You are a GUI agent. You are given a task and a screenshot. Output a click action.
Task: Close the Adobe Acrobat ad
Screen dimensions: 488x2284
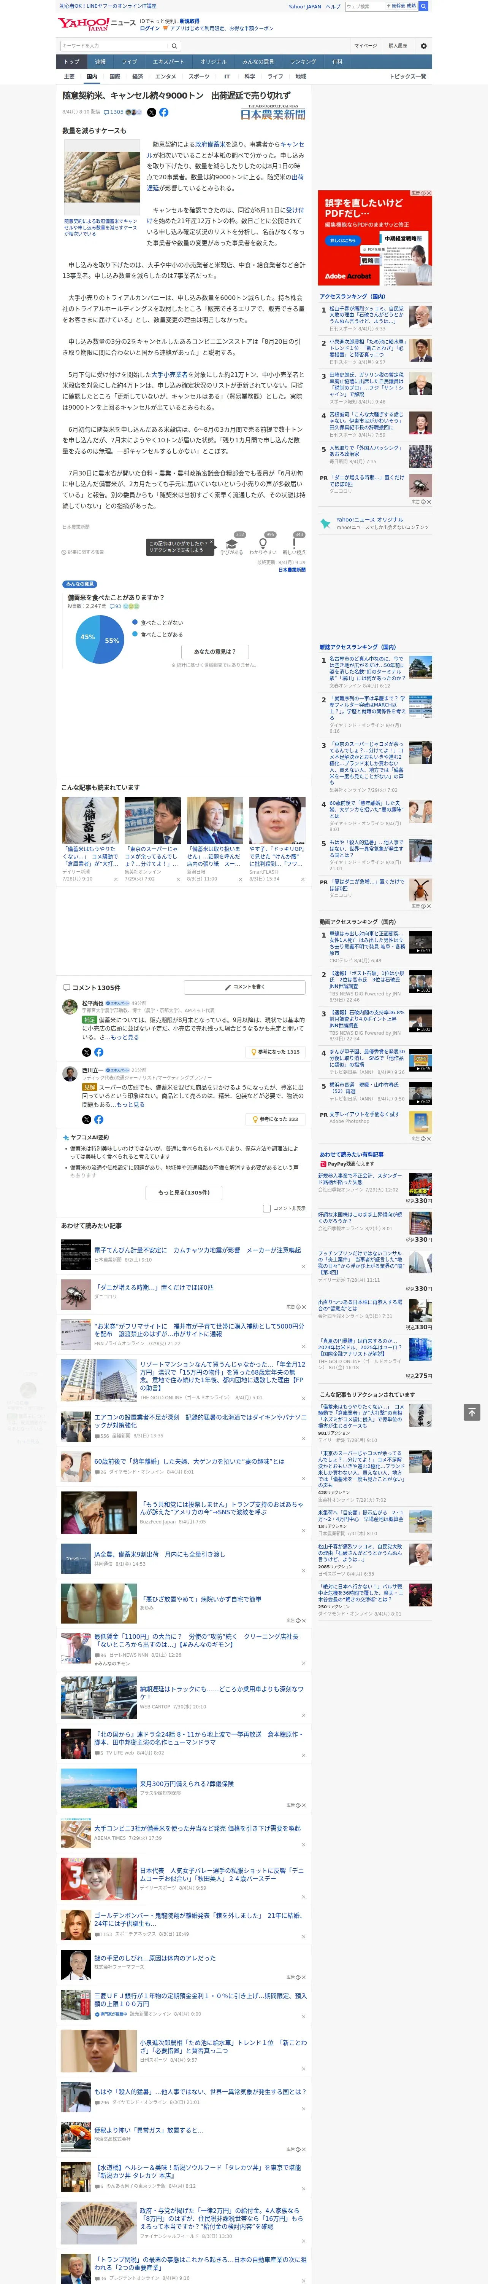click(x=429, y=193)
